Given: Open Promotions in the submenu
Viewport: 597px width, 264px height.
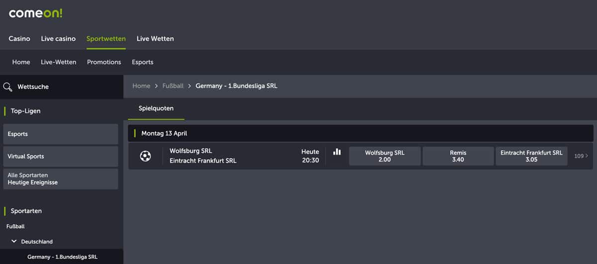Looking at the screenshot, I should click(104, 62).
